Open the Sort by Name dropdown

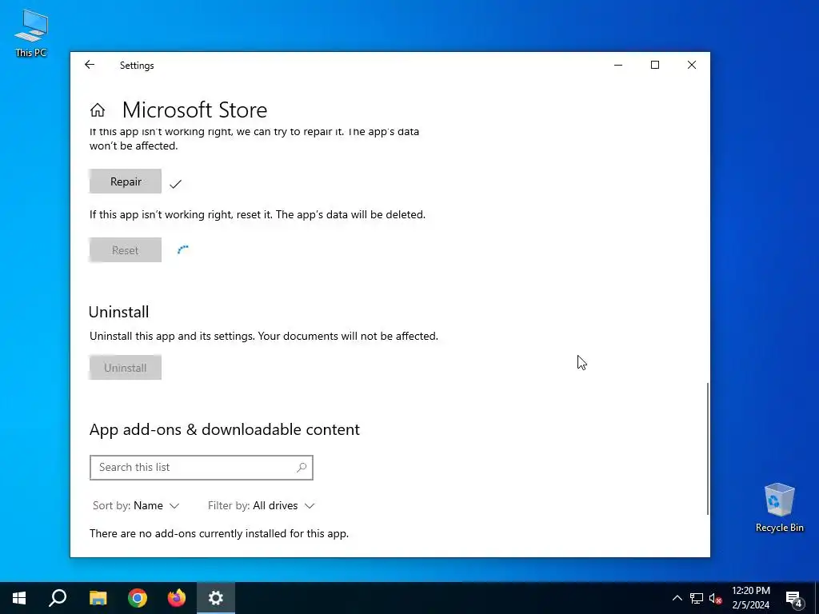pyautogui.click(x=136, y=505)
